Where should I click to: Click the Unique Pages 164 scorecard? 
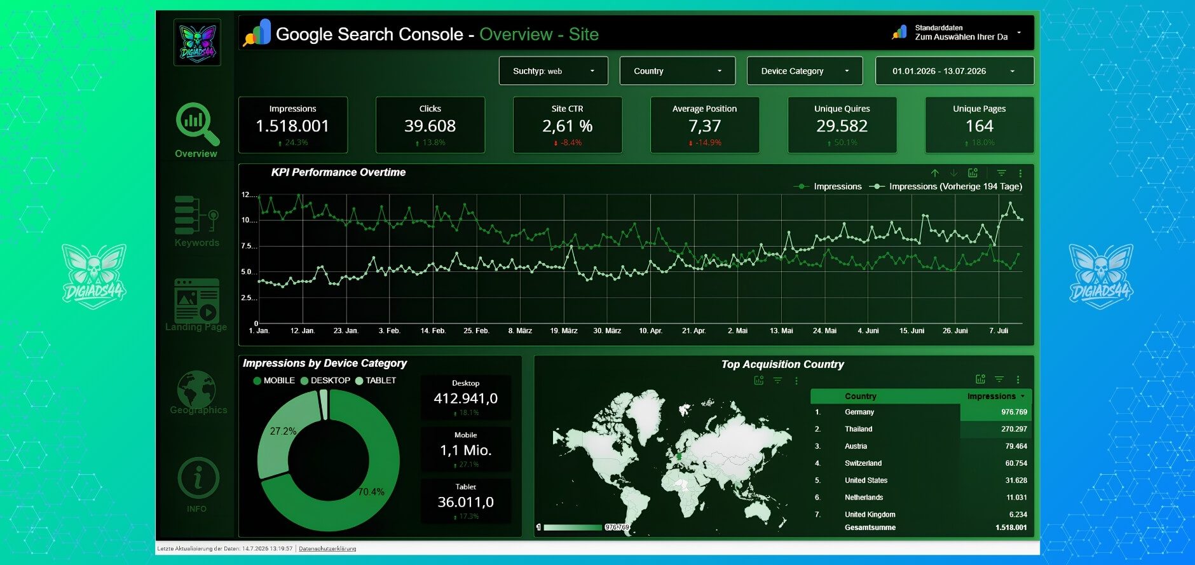pos(980,125)
